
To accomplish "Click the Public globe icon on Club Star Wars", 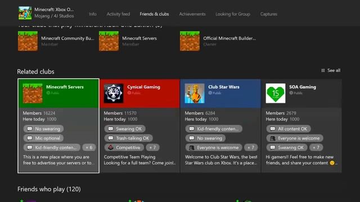I will coord(210,93).
